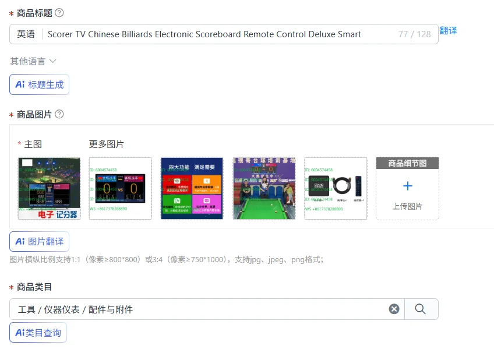Select the 四大功能 满足需要 thumbnail
This screenshot has height=349, width=494.
coord(192,188)
